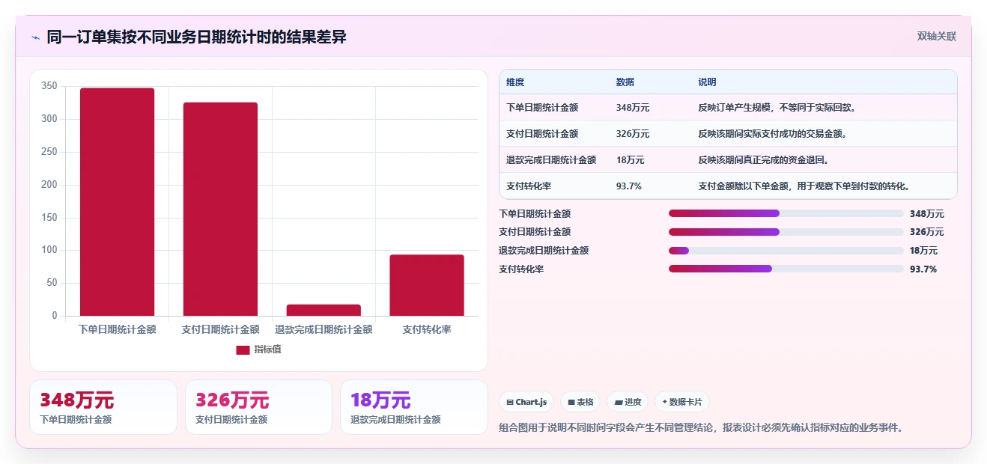Click the square icon inside the 表格 chip
The height and width of the screenshot is (464, 987).
point(571,403)
